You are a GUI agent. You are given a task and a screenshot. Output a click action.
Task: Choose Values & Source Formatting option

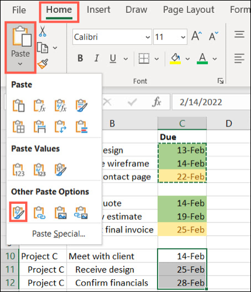click(x=61, y=169)
